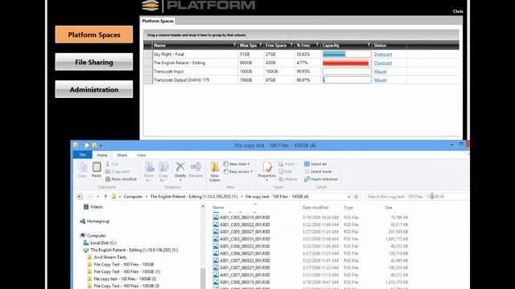Select Local Disk (C:) in tree
Image resolution: width=515 pixels, height=289 pixels.
tap(100, 242)
